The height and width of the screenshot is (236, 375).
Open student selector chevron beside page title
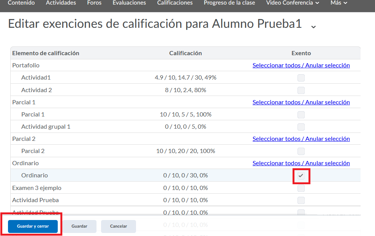point(313,26)
